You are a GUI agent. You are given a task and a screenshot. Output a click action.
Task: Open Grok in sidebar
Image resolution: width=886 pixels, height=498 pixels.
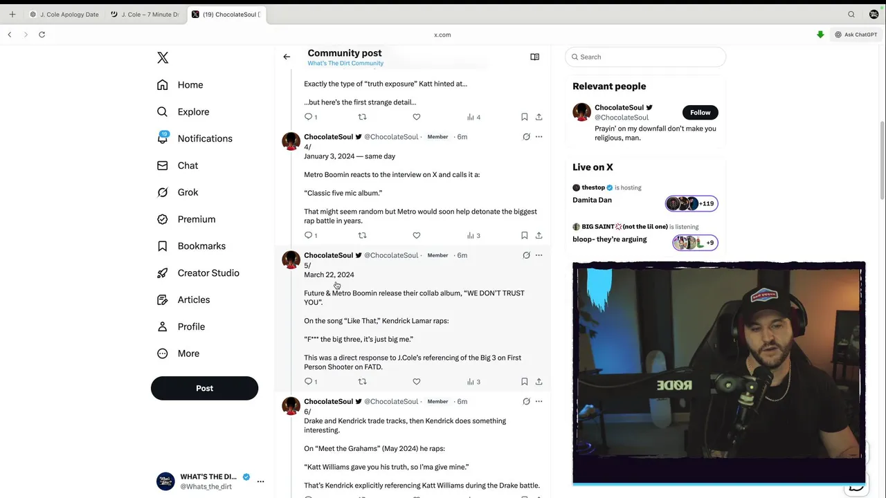click(177, 192)
